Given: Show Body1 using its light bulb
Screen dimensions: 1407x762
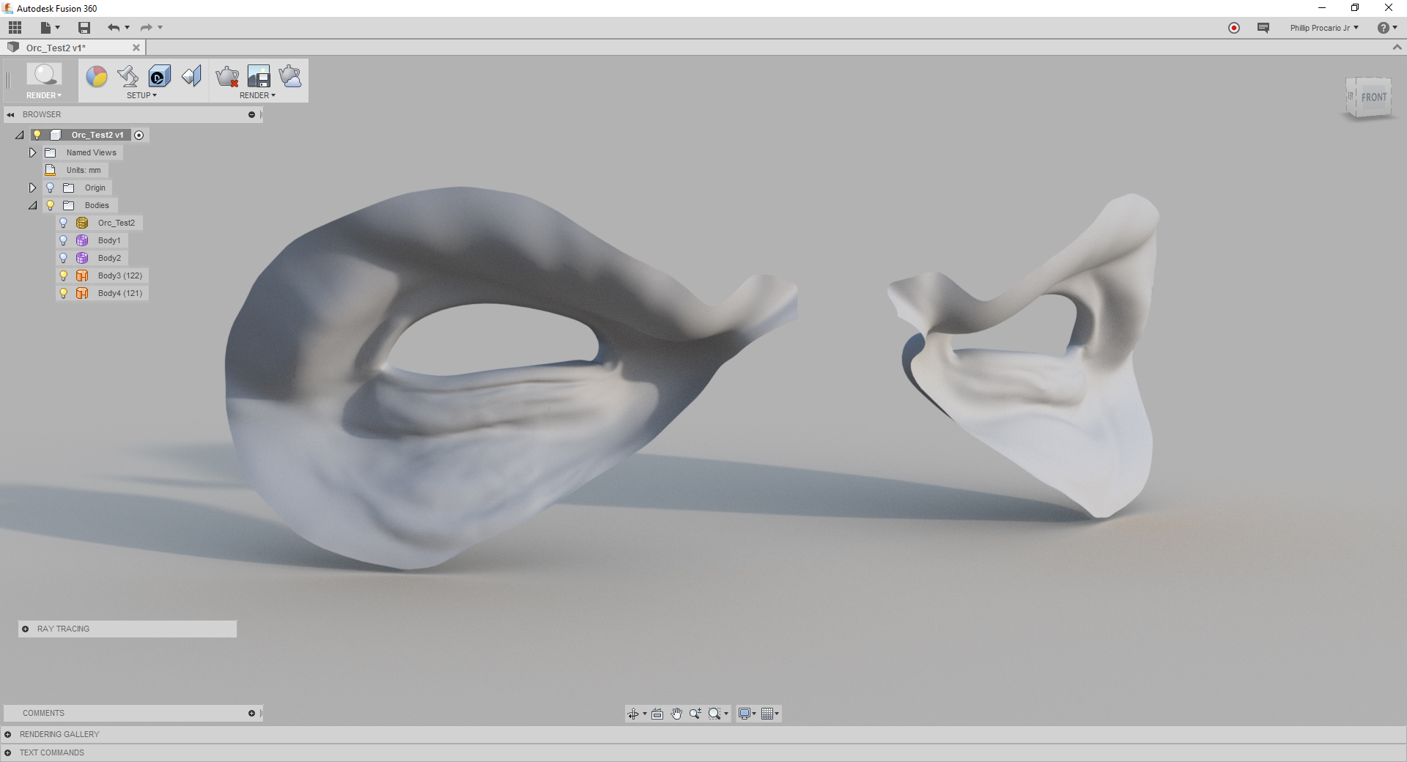Looking at the screenshot, I should (x=64, y=240).
